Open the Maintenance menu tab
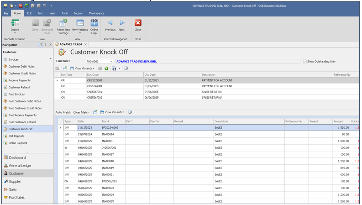The image size is (362, 205). [96, 13]
